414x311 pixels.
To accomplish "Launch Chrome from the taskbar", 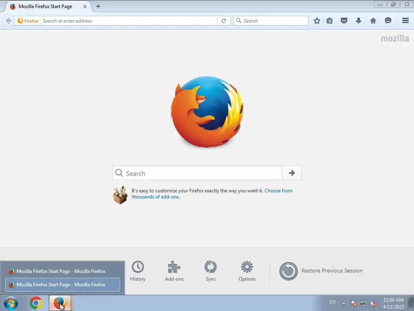I will point(36,303).
